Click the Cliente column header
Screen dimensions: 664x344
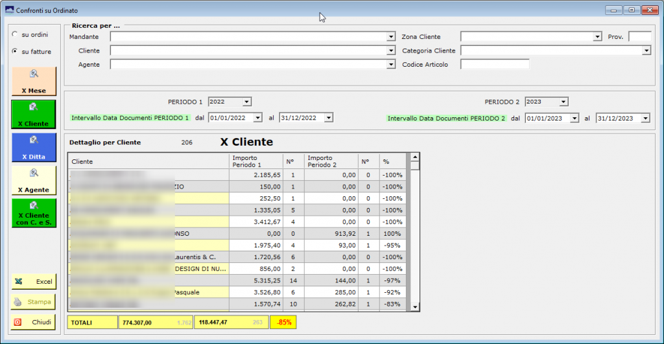pos(148,161)
